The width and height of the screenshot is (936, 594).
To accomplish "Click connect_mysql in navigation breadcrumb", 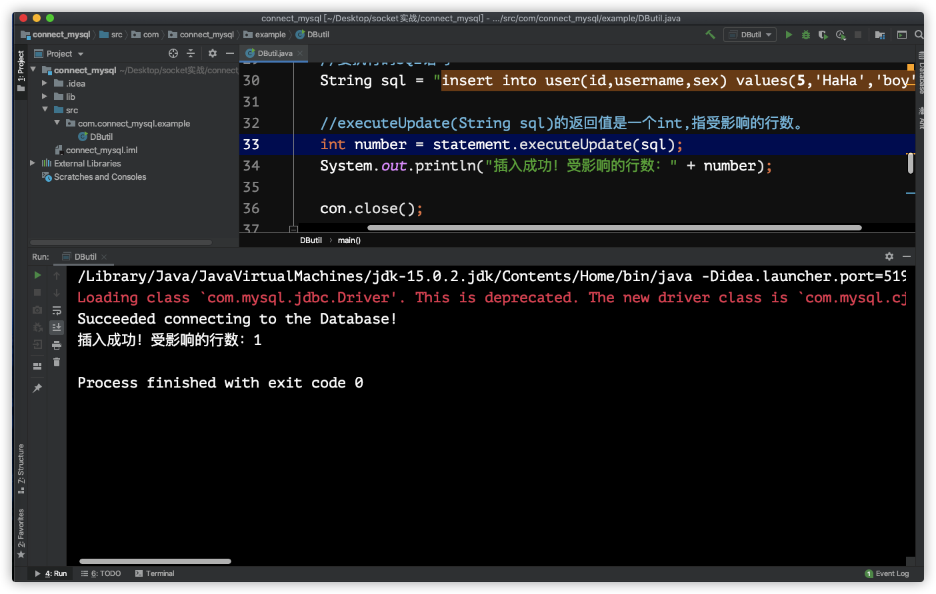I will pyautogui.click(x=207, y=35).
